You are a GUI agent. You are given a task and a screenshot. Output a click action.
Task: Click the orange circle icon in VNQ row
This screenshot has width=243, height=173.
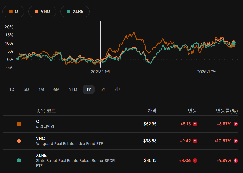click(x=19, y=141)
